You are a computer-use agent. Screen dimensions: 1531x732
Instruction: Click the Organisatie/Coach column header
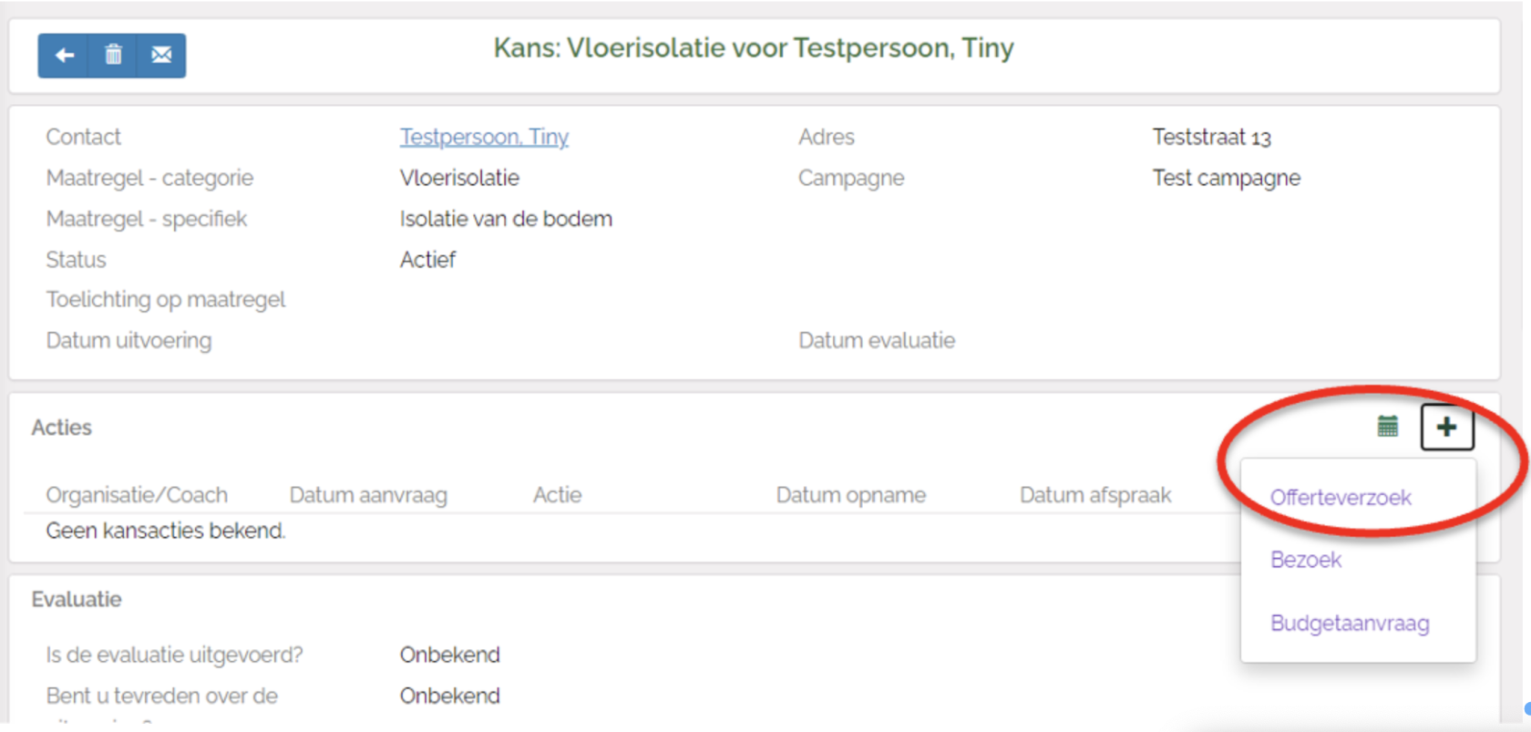(137, 495)
